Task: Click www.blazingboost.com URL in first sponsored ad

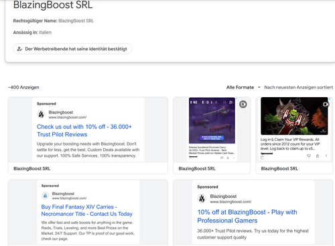Action: pos(68,117)
